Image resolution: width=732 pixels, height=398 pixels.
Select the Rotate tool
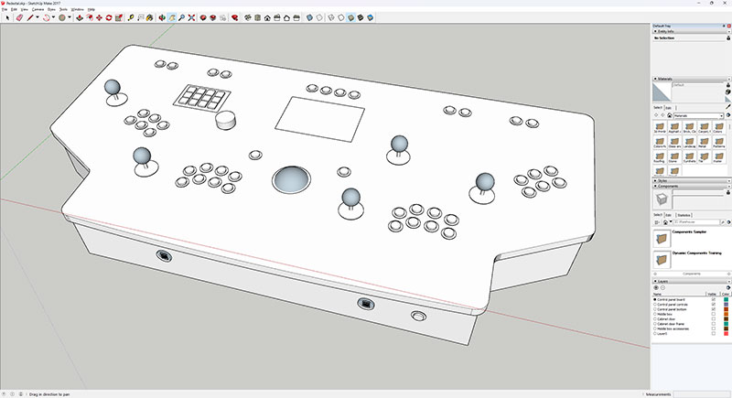point(109,17)
